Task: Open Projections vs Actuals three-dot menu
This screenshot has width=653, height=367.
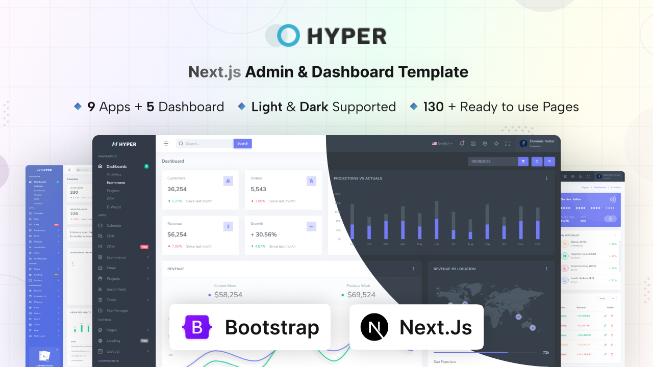Action: pyautogui.click(x=546, y=178)
